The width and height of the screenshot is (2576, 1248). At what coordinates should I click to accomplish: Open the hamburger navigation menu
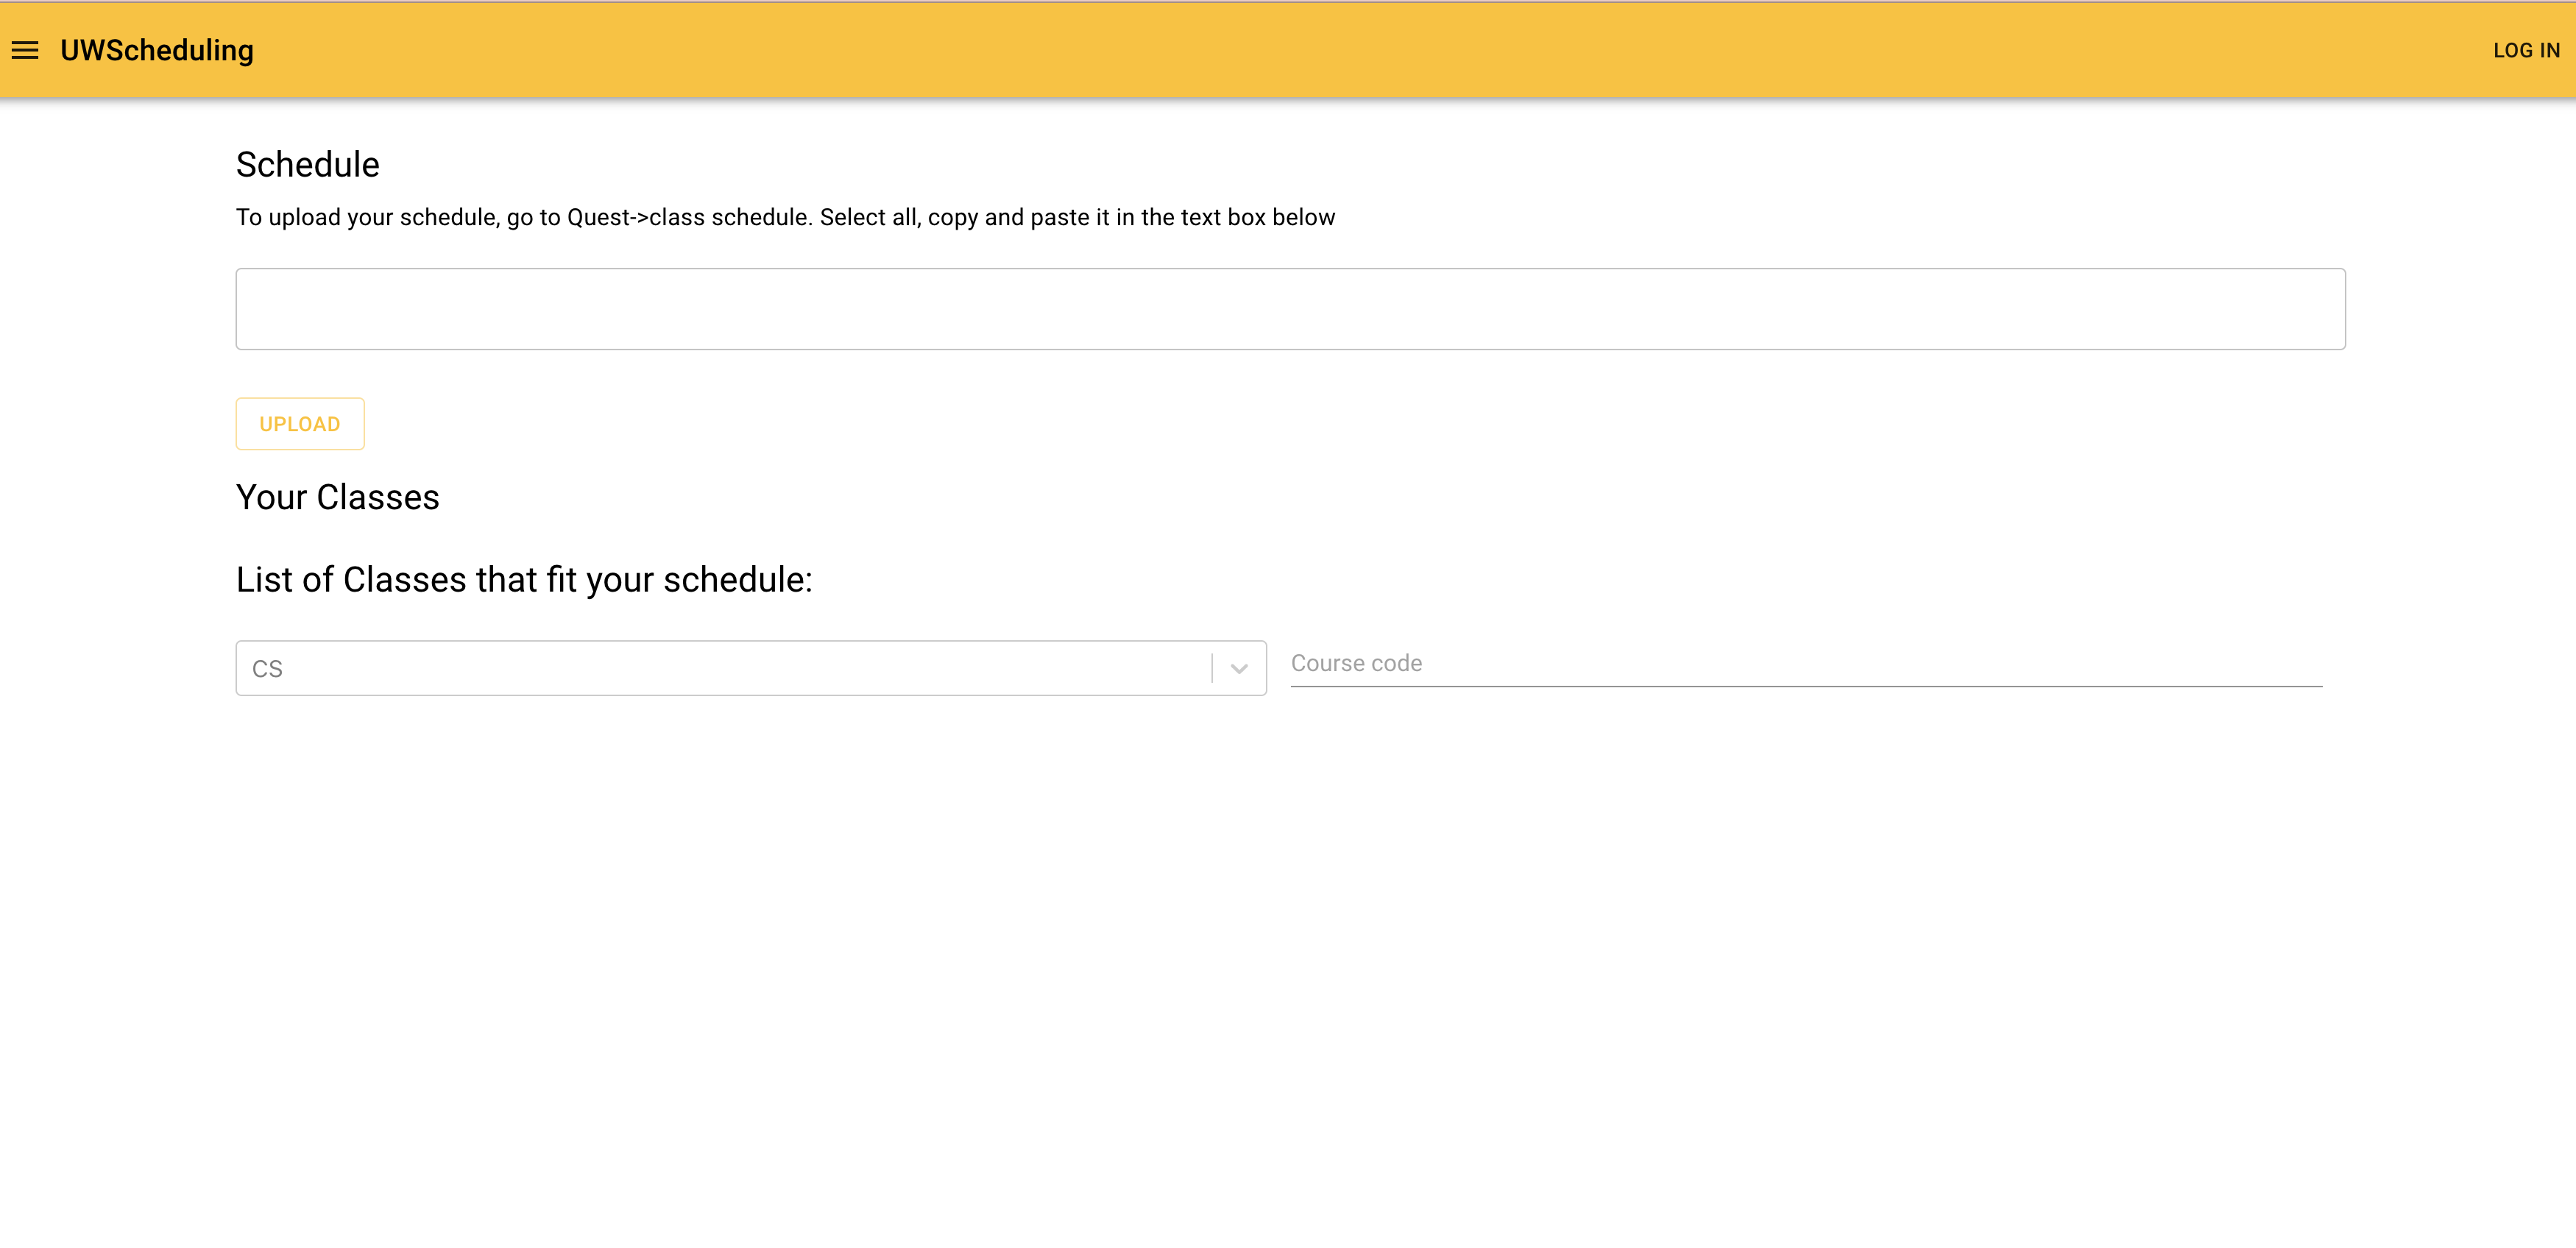pos(25,50)
